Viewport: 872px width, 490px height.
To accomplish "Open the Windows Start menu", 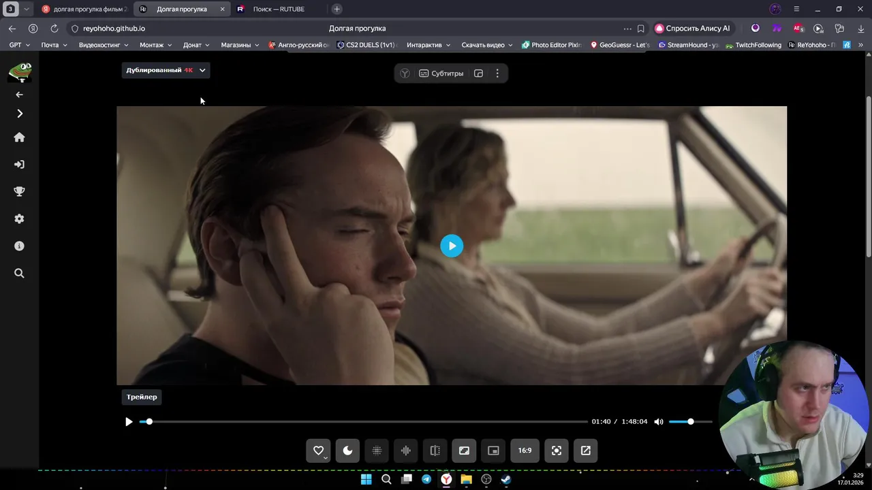I will click(366, 479).
